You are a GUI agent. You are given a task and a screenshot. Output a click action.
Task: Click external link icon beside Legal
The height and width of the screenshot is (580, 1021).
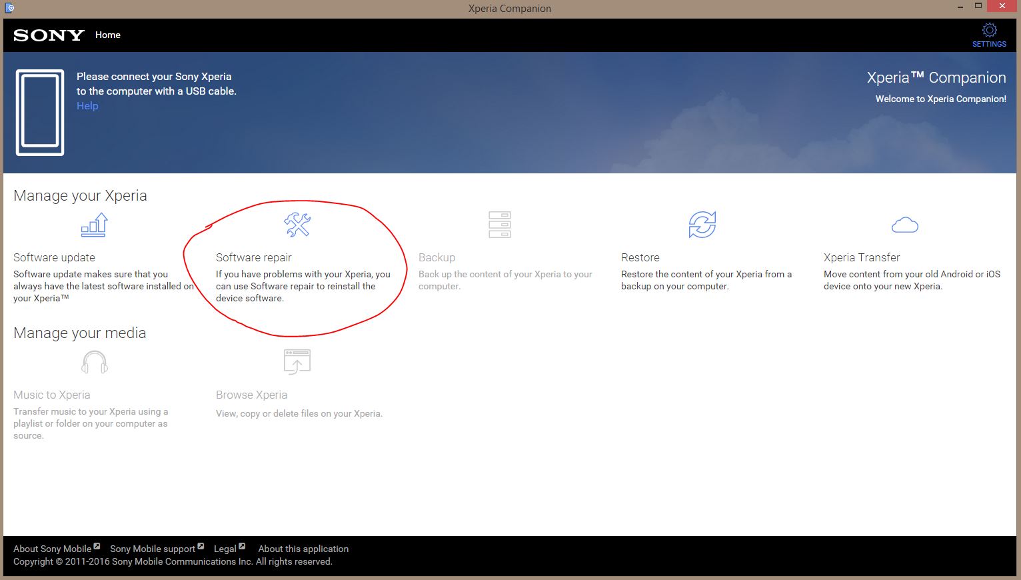pyautogui.click(x=242, y=546)
